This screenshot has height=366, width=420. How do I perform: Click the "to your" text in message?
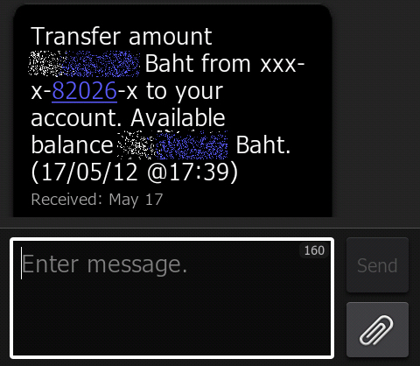tap(185, 92)
